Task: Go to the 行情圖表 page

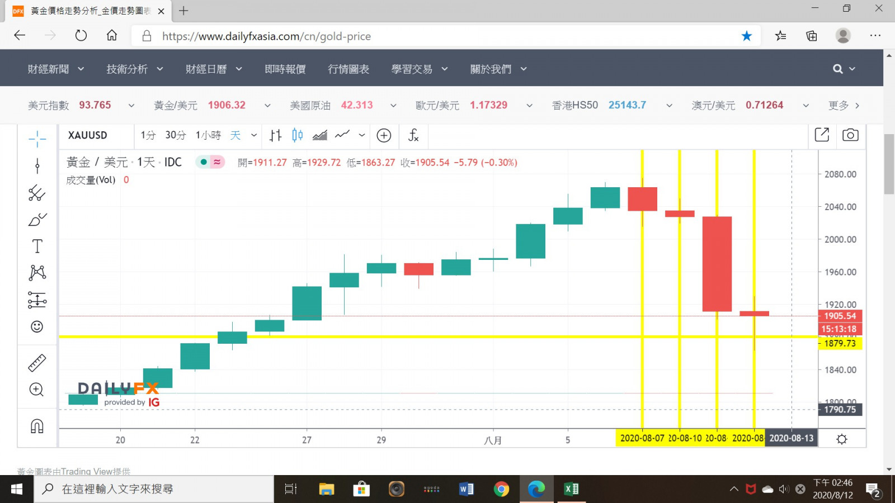Action: 348,69
